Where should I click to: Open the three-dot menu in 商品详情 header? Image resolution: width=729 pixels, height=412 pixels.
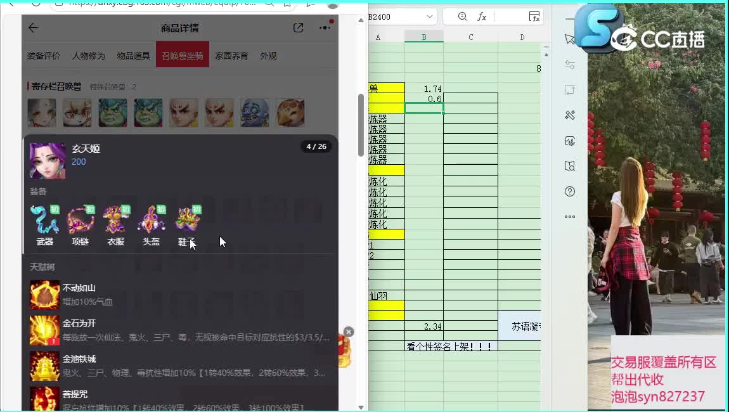coord(325,27)
